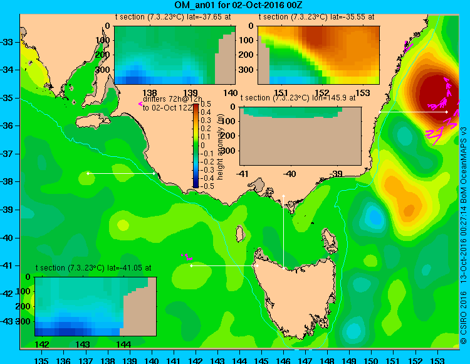
Task: Click the magenta drifter track near 141.7, -40.7
Action: [187, 257]
